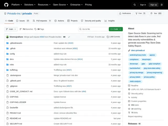This screenshot has height=126, width=168.
Task: Open the .dockerignore file
Action: click(15, 75)
